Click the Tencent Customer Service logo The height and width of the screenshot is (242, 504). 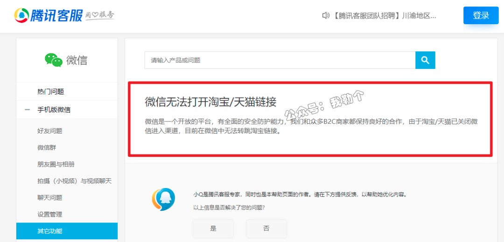48,15
